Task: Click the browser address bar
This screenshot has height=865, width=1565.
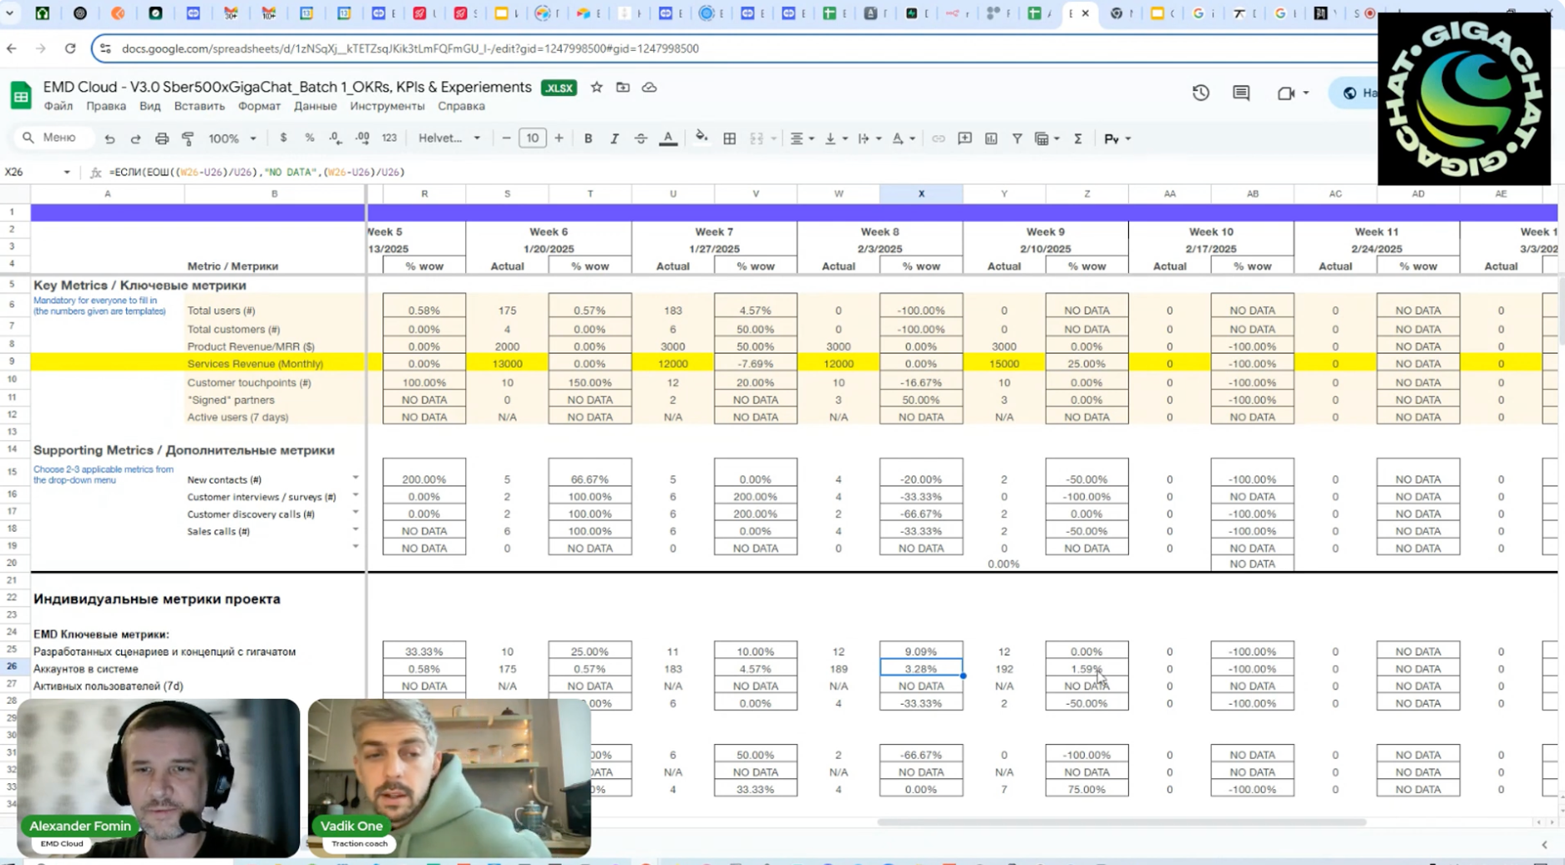Action: pyautogui.click(x=735, y=48)
